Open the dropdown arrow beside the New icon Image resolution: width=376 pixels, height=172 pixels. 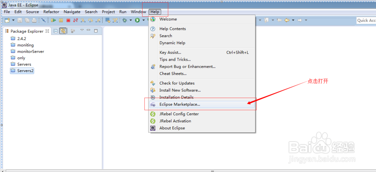click(x=13, y=20)
